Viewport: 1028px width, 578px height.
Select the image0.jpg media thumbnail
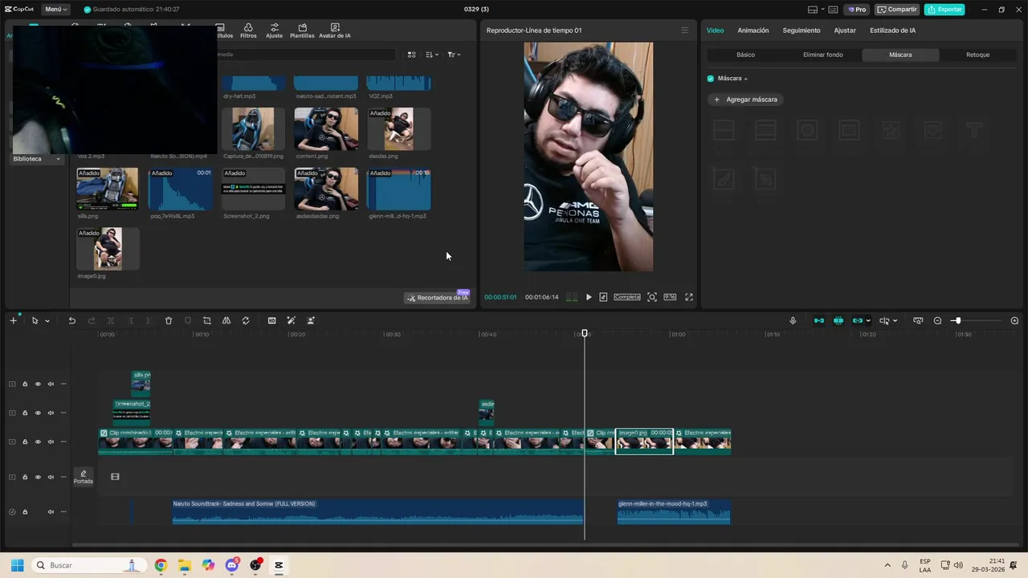coord(108,249)
